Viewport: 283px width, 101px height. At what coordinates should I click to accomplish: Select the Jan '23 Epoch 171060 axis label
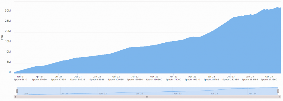173,78
